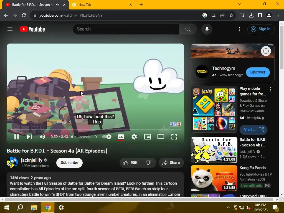
Task: Click Discover on Technogym ad
Action: 258,72
